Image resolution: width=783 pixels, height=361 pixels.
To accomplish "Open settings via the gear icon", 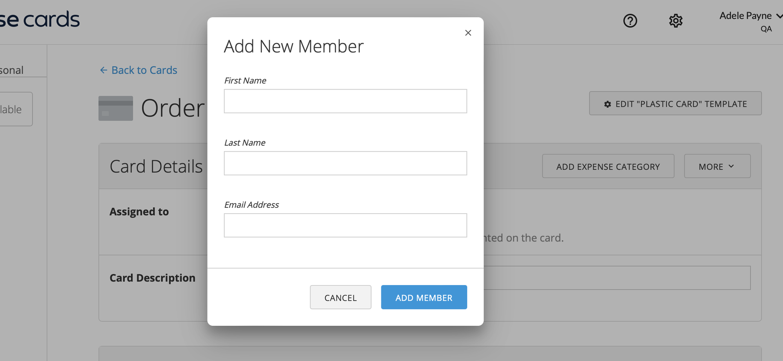I will click(x=675, y=21).
